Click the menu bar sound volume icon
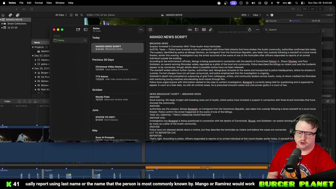336x189 pixels. (x=253, y=3)
